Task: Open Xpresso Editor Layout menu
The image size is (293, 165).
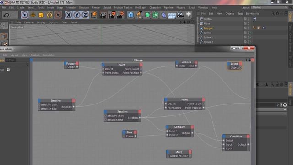Action: tap(15, 55)
